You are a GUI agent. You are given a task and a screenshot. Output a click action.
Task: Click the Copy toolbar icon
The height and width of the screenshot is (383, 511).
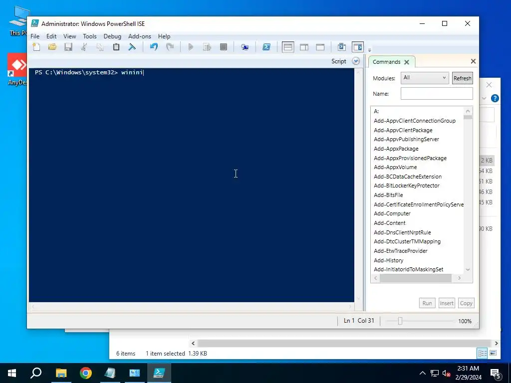pos(100,47)
